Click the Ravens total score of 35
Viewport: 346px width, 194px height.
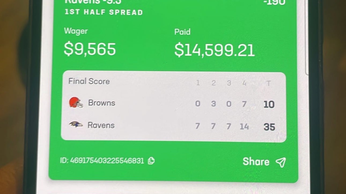(x=269, y=127)
